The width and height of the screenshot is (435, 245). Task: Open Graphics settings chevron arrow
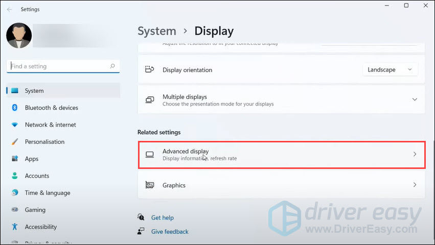click(415, 185)
